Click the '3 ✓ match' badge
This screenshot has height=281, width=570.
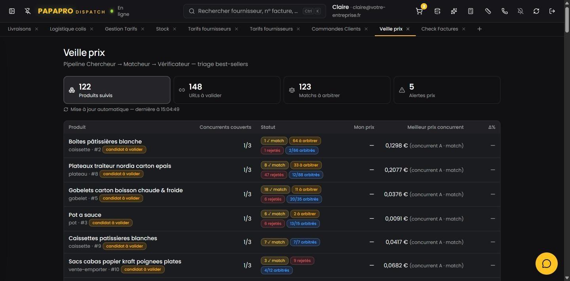[274, 261]
